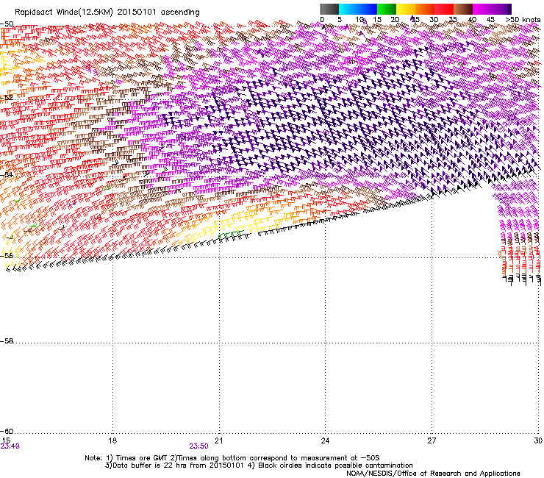Click the '>50 knots' legend label
Viewport: 544px width, 478px height.
[x=523, y=20]
